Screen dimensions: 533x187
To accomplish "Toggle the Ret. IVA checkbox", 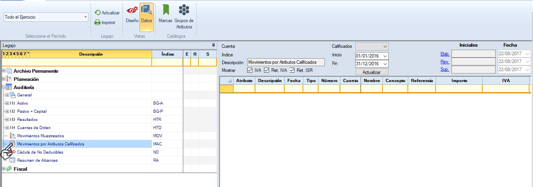I will (x=267, y=70).
